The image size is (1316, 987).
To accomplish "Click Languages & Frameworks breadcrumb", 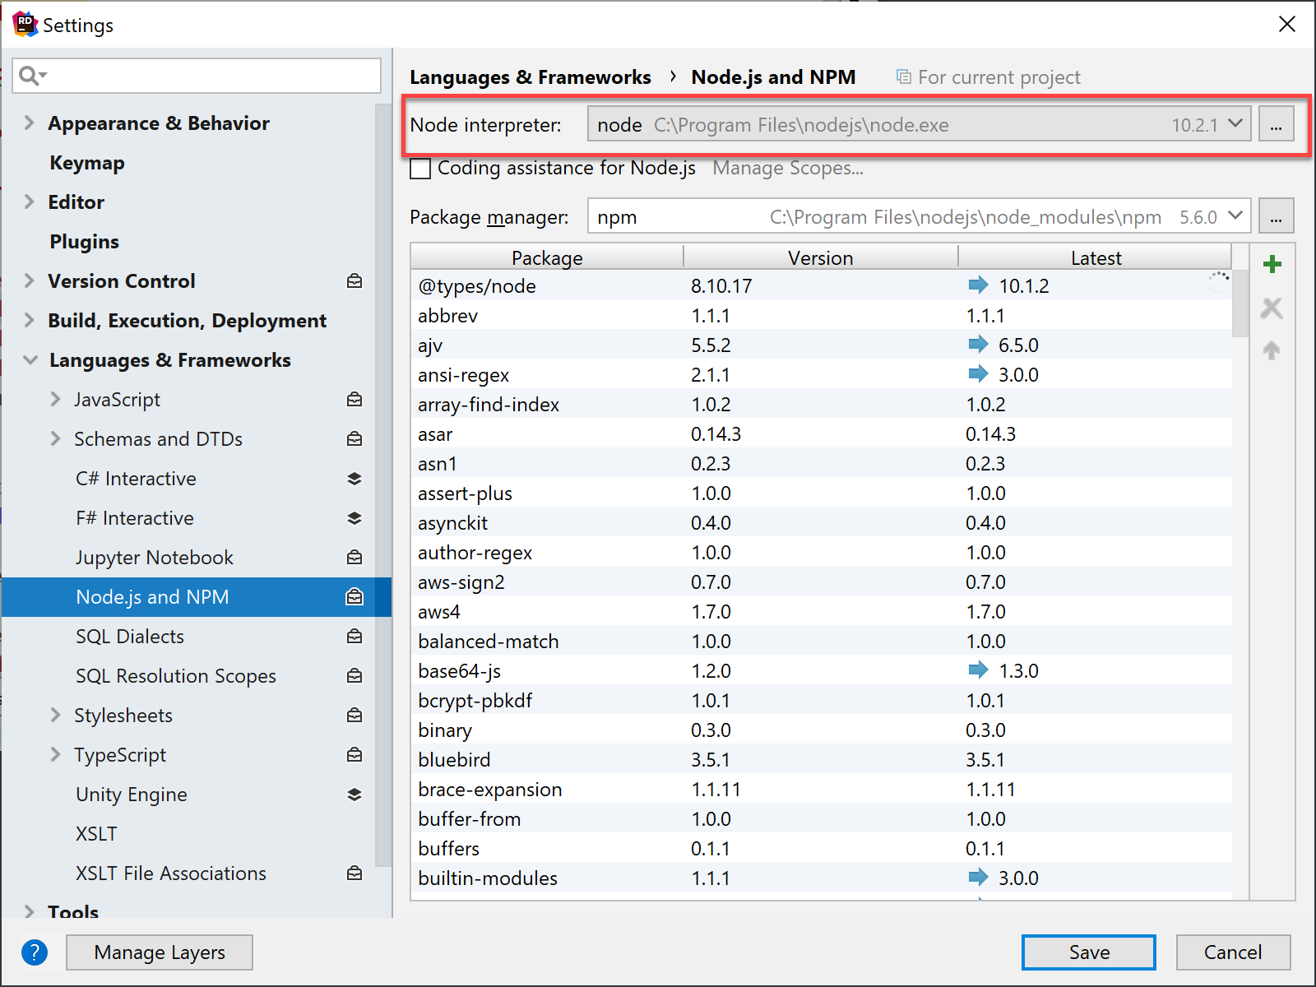I will pyautogui.click(x=531, y=77).
